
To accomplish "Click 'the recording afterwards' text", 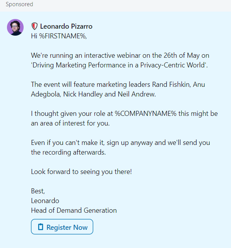I will click(68, 152).
